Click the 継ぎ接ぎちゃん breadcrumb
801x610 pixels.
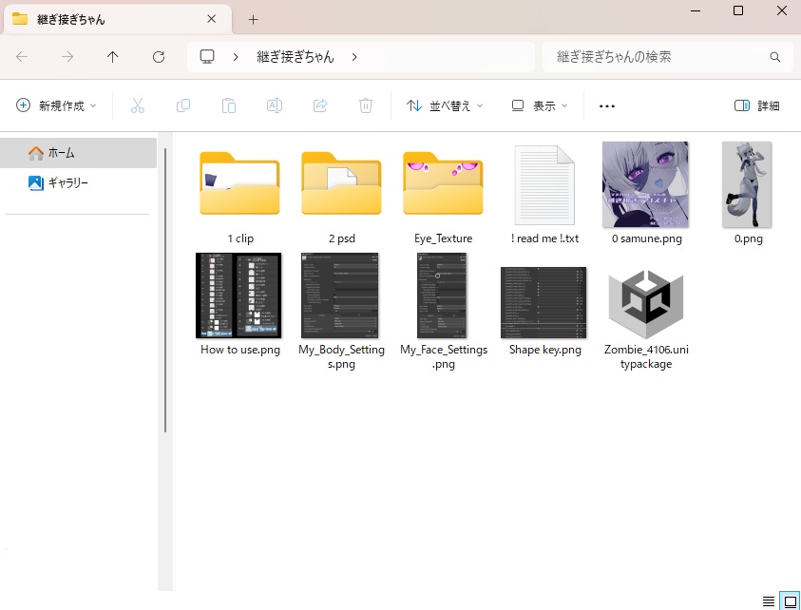pos(296,57)
